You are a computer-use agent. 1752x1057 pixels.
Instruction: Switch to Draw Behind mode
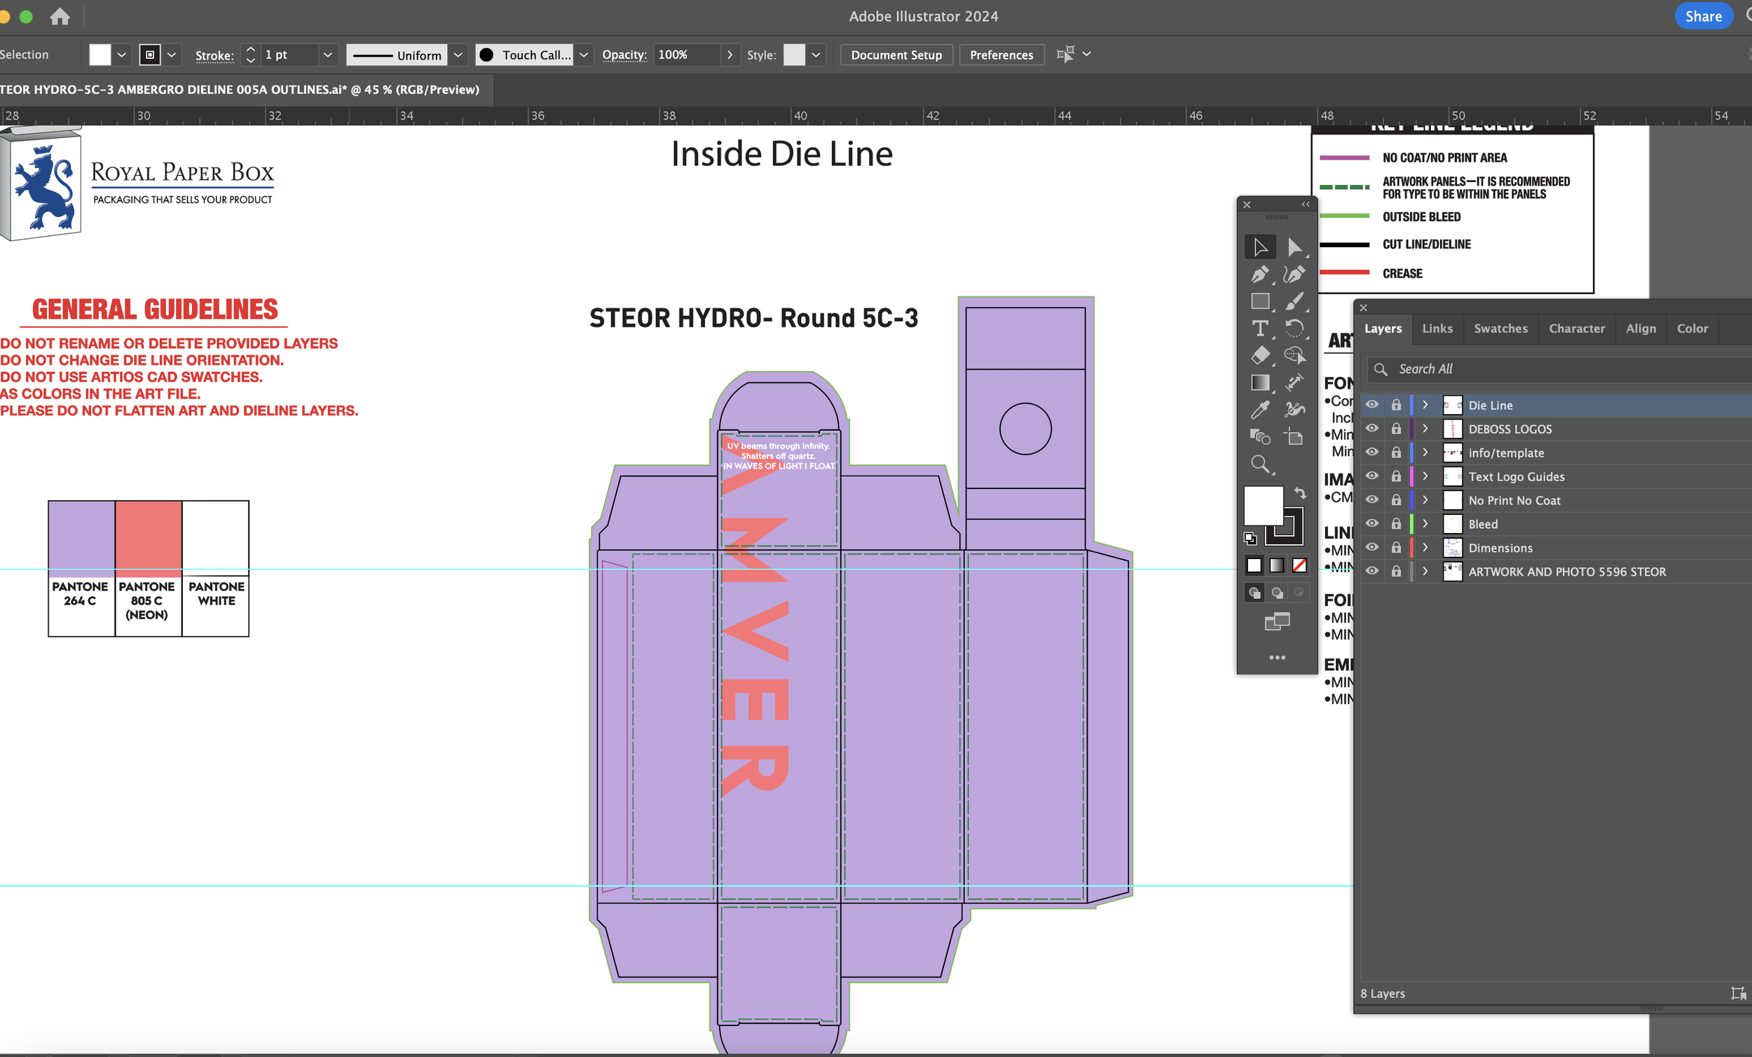(1277, 592)
